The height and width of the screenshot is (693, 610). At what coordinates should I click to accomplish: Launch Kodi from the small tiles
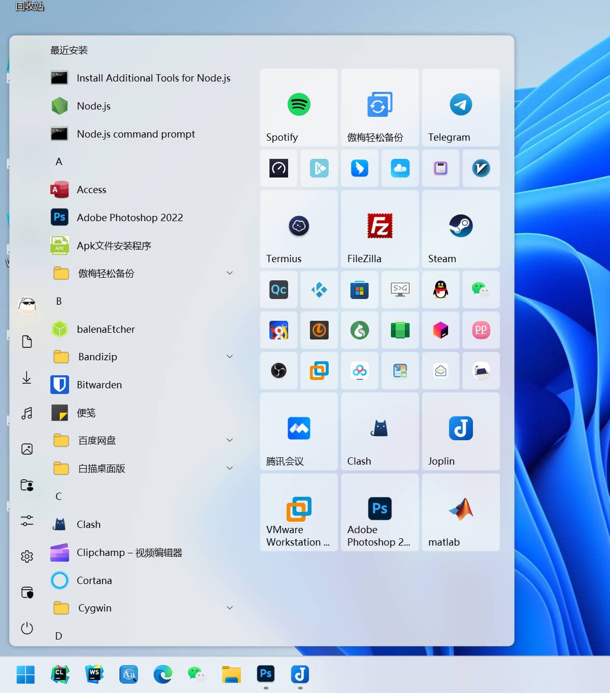pos(319,290)
